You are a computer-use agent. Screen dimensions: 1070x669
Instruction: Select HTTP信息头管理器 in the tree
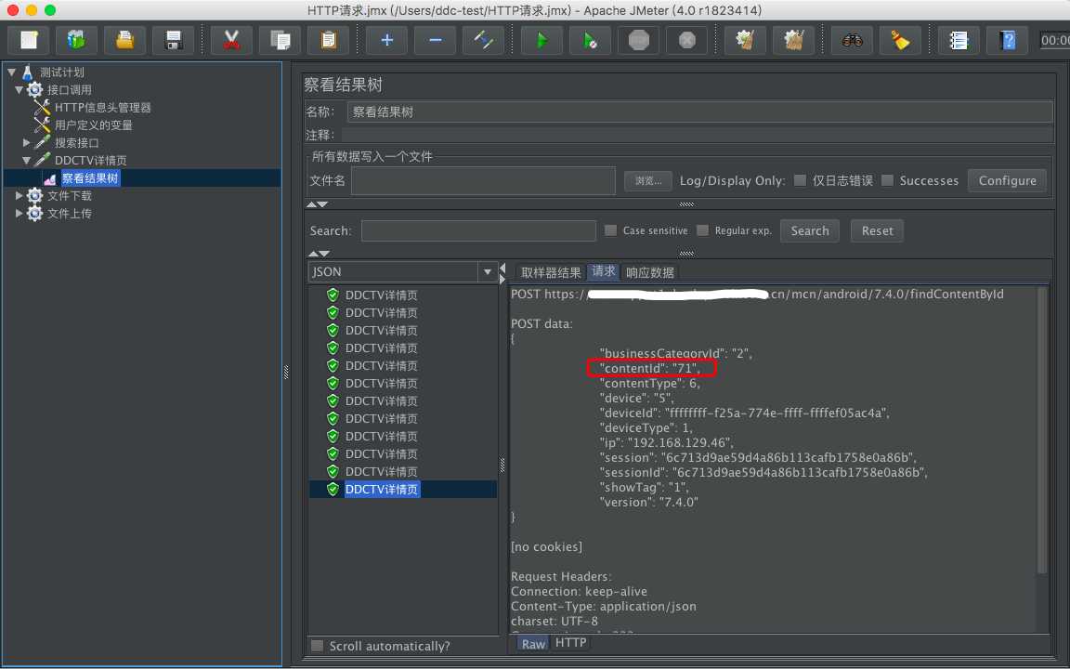click(x=102, y=107)
